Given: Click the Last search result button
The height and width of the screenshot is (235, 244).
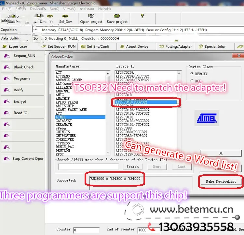Looking at the screenshot, I should (182, 167).
